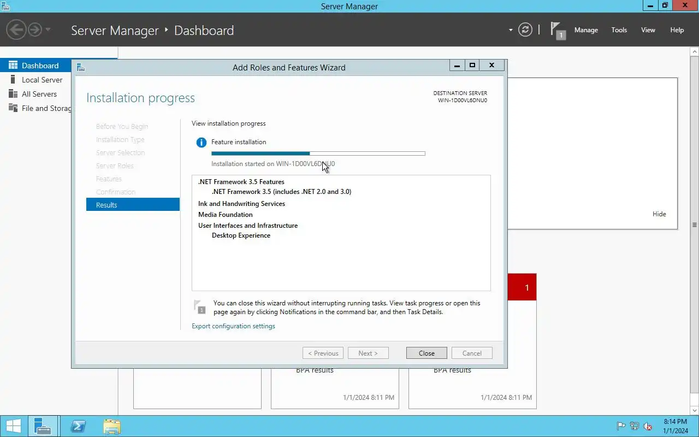Minimize the Add Roles and Features Wizard

(457, 66)
